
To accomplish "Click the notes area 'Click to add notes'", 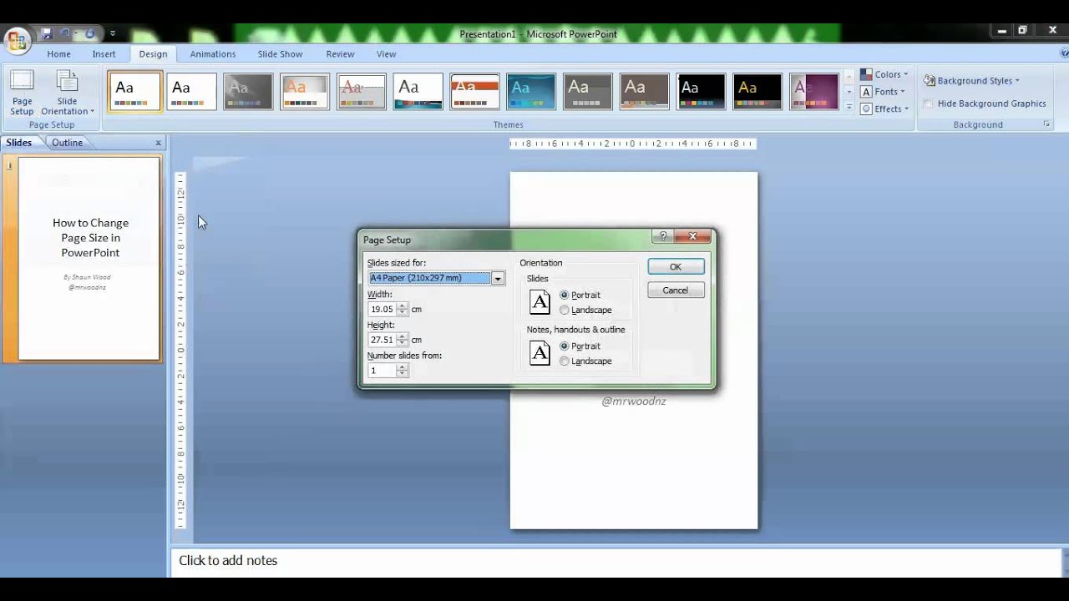I will pos(615,560).
